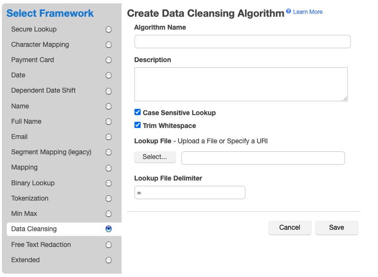Image resolution: width=378 pixels, height=277 pixels.
Task: Choose the Full Name framework
Action: coord(109,122)
